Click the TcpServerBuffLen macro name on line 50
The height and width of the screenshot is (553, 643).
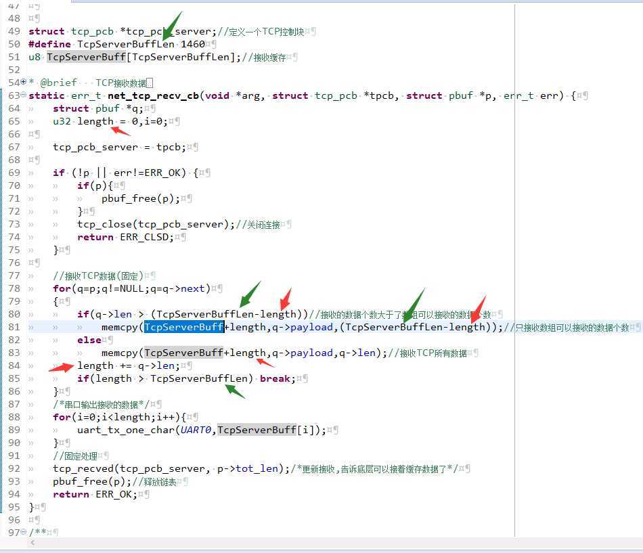coord(126,44)
